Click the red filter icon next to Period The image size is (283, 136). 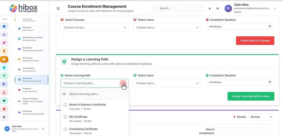(234, 117)
